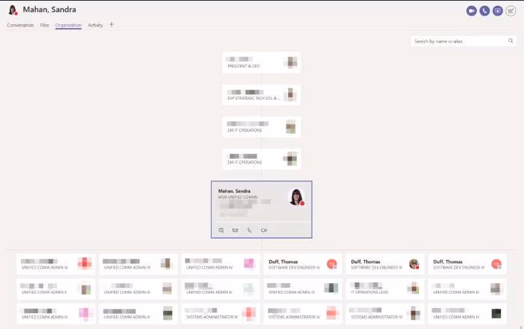Screen dimensions: 524x329
Task: Add a new tab with plus icon
Action: [111, 24]
